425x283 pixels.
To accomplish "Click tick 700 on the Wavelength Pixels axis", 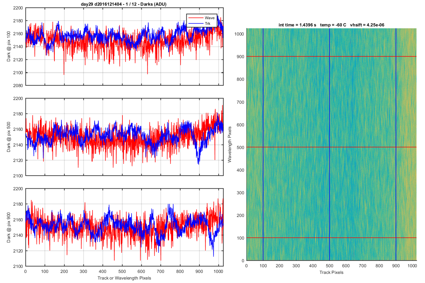I will point(241,102).
